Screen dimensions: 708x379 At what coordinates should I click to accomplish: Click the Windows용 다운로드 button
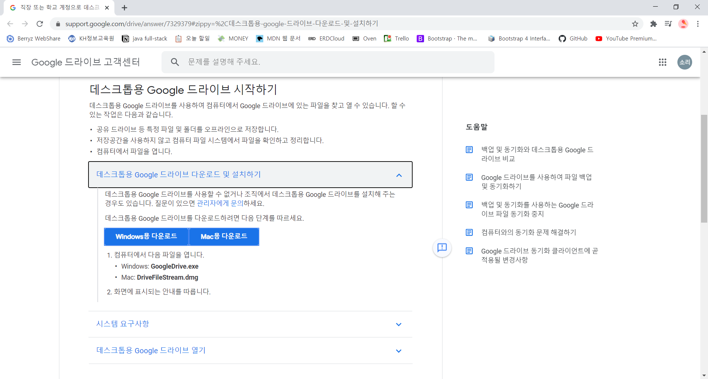[x=146, y=237]
